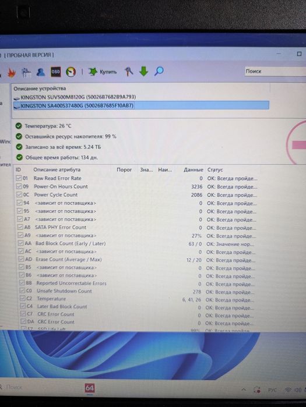This screenshot has width=306, height=407.
Task: Click the Power-On Hours value 3236
Action: coord(196,187)
